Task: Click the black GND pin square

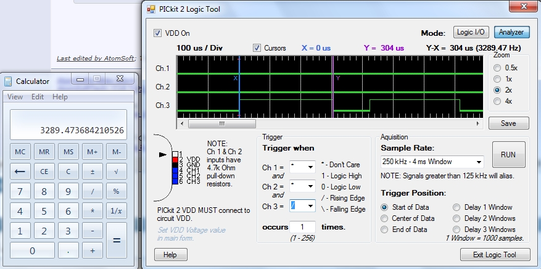Action: click(x=175, y=165)
